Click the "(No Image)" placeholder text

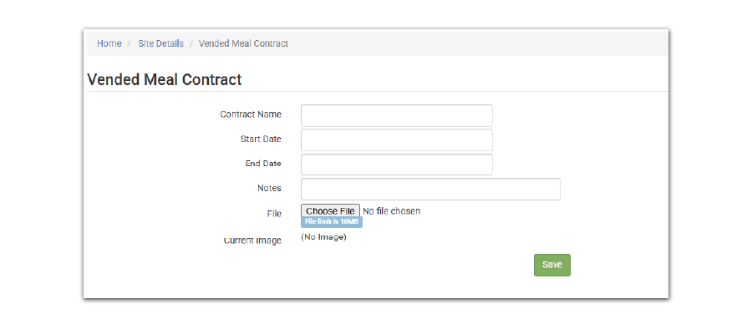[323, 237]
